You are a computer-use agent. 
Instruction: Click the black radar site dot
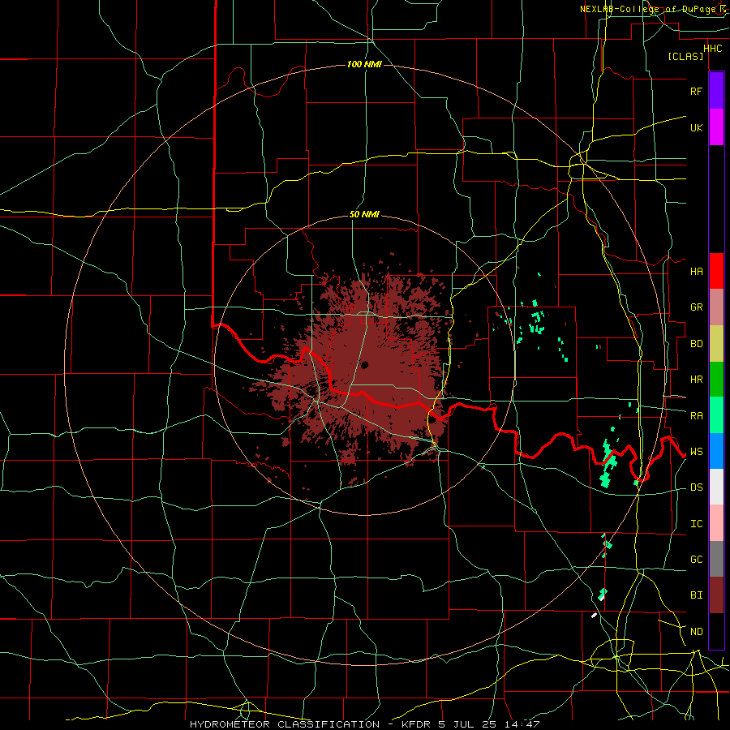coord(364,364)
